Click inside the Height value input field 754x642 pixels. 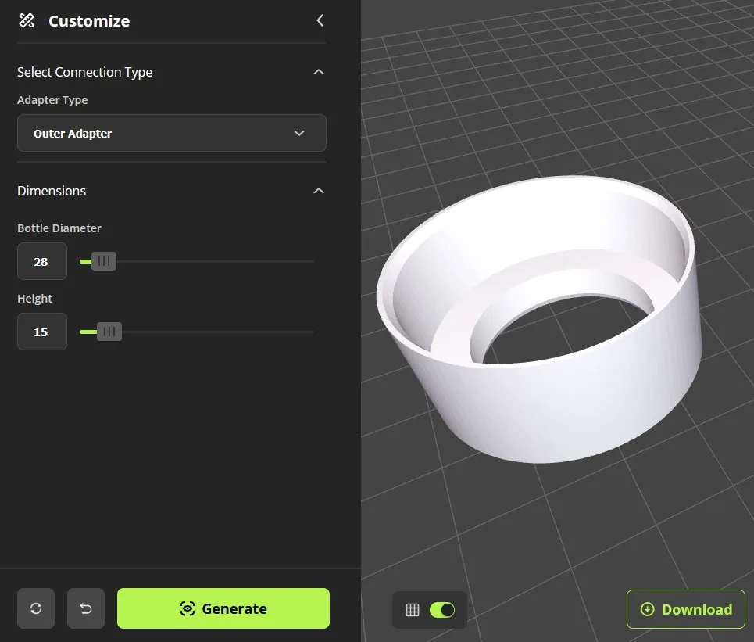click(41, 331)
